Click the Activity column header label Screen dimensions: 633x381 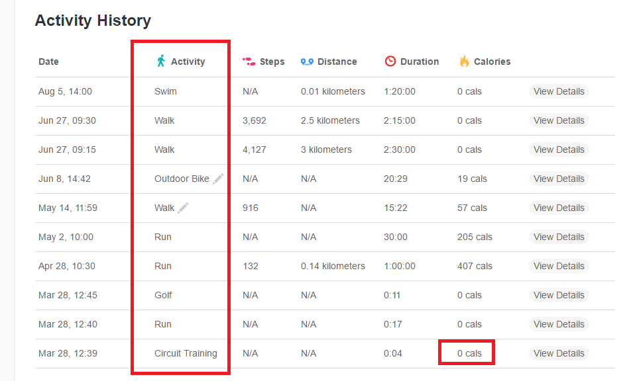pos(188,62)
